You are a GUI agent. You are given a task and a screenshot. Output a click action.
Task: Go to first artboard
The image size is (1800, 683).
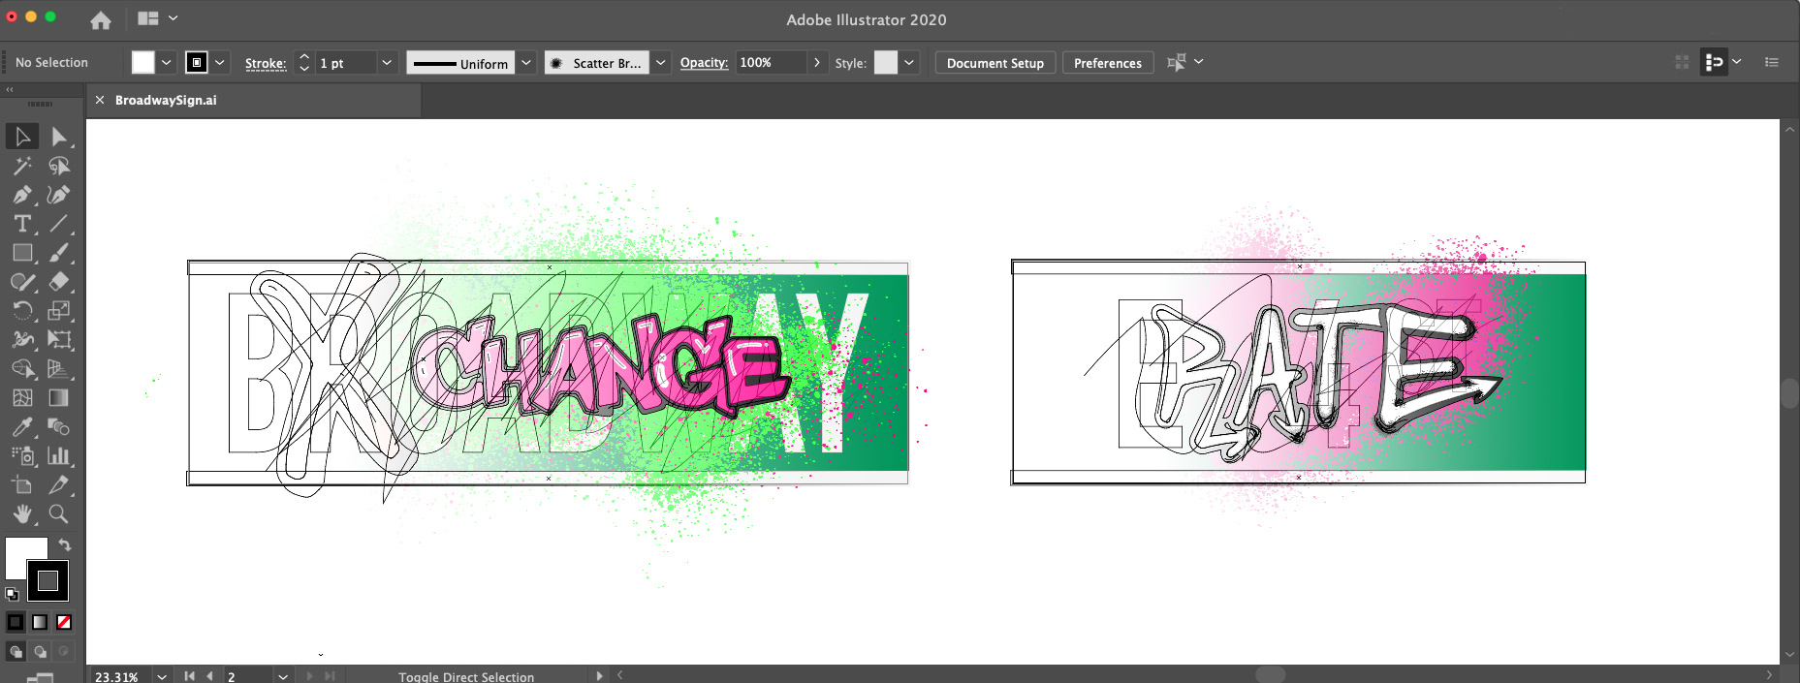point(190,676)
